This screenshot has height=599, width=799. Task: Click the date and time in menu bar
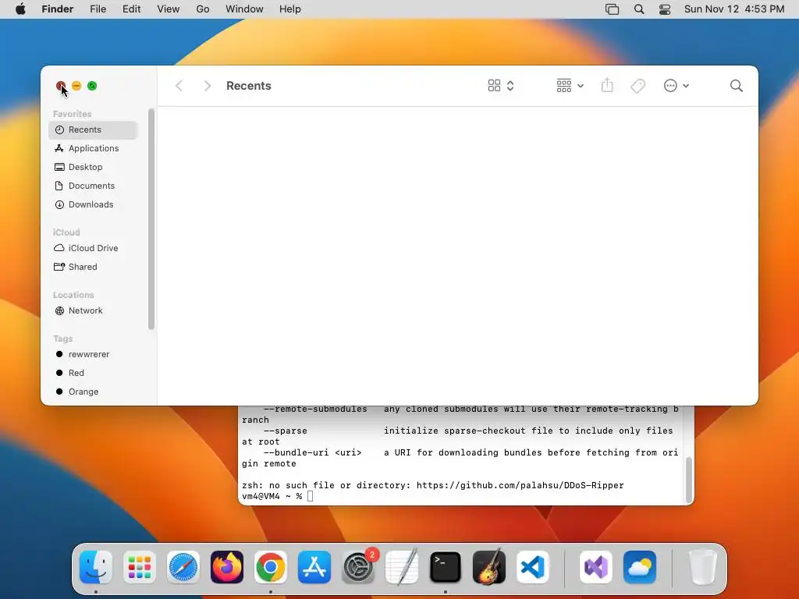(x=733, y=9)
